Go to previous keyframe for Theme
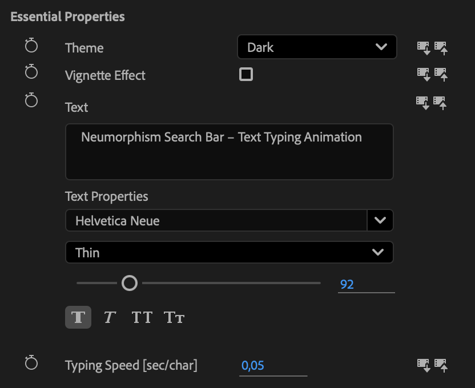This screenshot has width=475, height=388. pyautogui.click(x=423, y=47)
